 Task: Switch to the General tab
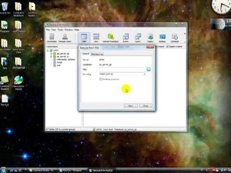pos(86,54)
